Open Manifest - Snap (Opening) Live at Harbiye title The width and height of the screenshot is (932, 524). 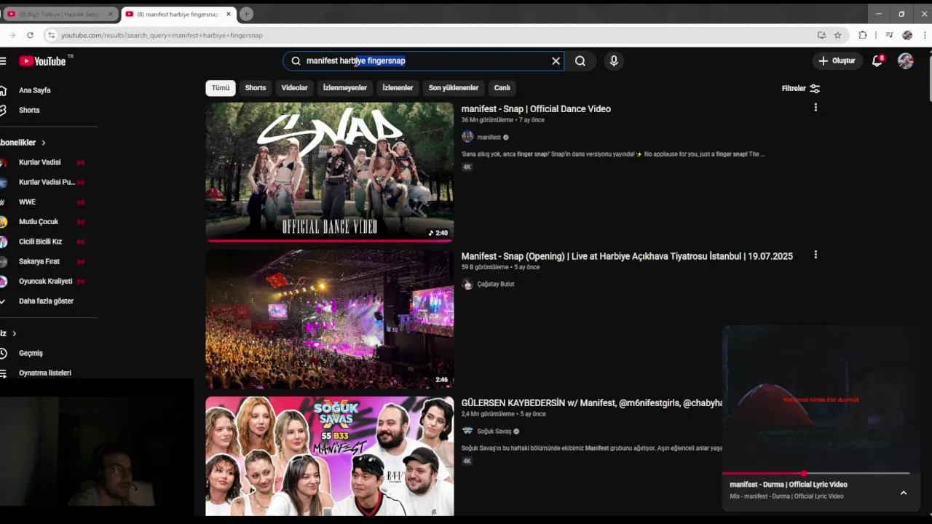click(x=627, y=256)
